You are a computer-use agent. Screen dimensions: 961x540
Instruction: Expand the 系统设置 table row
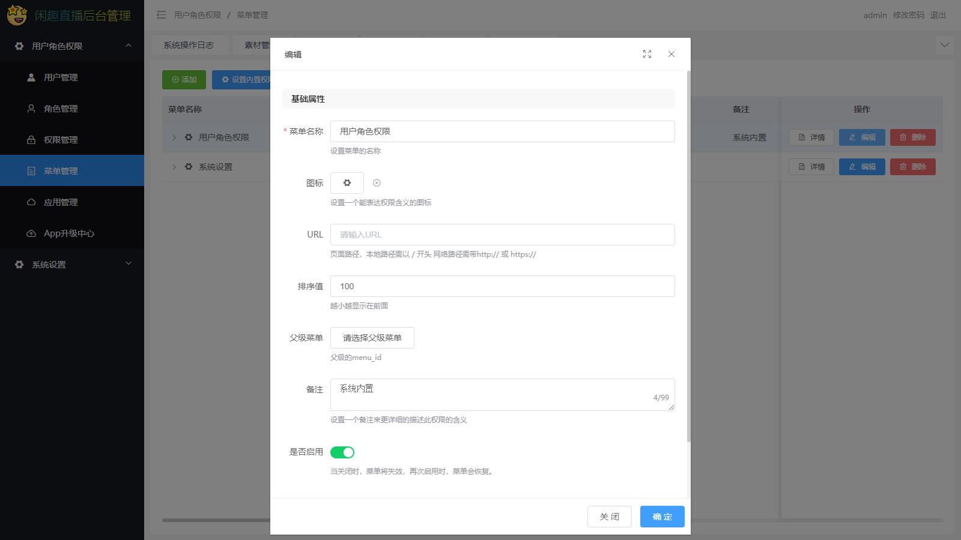[174, 167]
